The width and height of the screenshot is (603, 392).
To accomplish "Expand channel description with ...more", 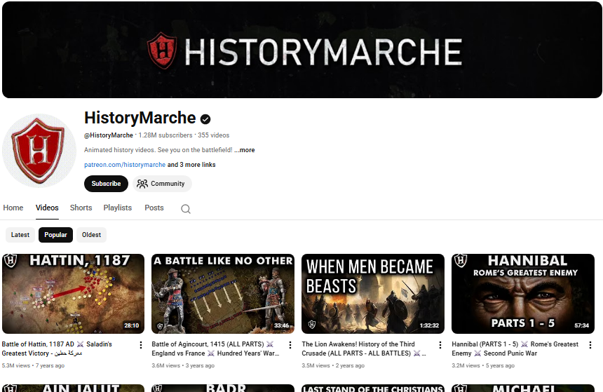I will tap(245, 150).
